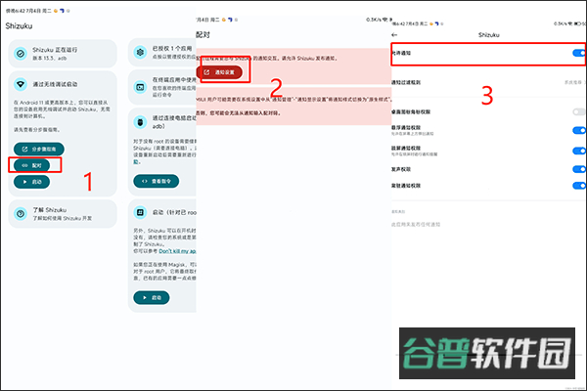The image size is (587, 391).
Task: Tap the 此应用未发布任何通知 message
Action: click(x=416, y=225)
